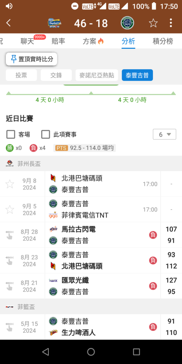Tap the away team round logo in header

[127, 23]
